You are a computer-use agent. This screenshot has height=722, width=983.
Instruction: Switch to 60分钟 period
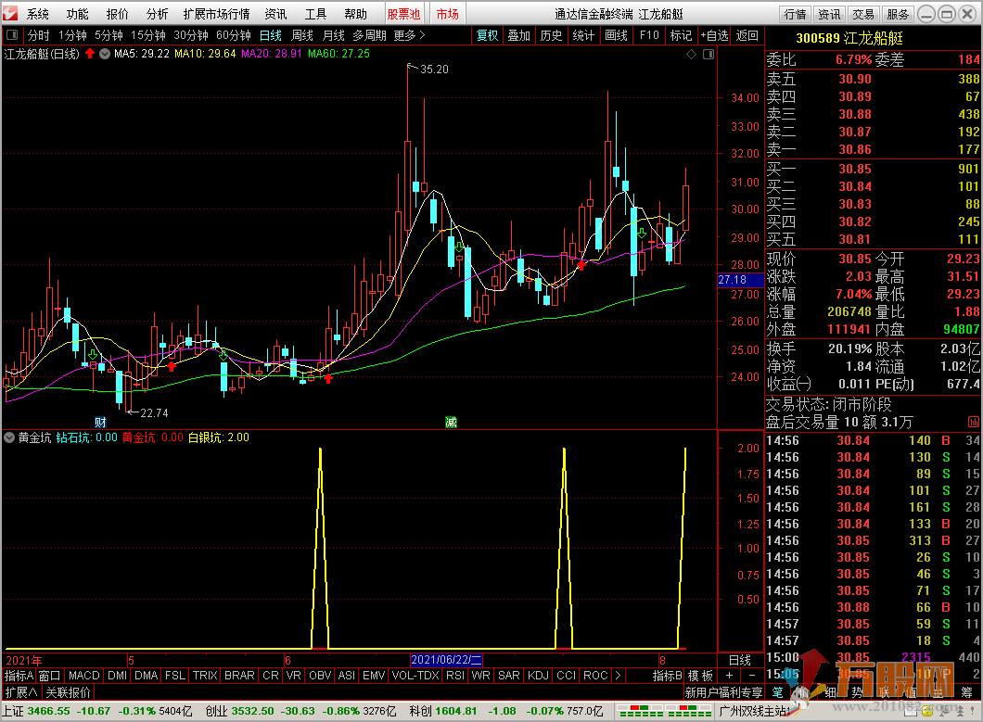[233, 35]
